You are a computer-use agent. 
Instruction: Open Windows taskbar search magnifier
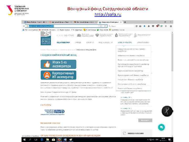(x=30, y=140)
